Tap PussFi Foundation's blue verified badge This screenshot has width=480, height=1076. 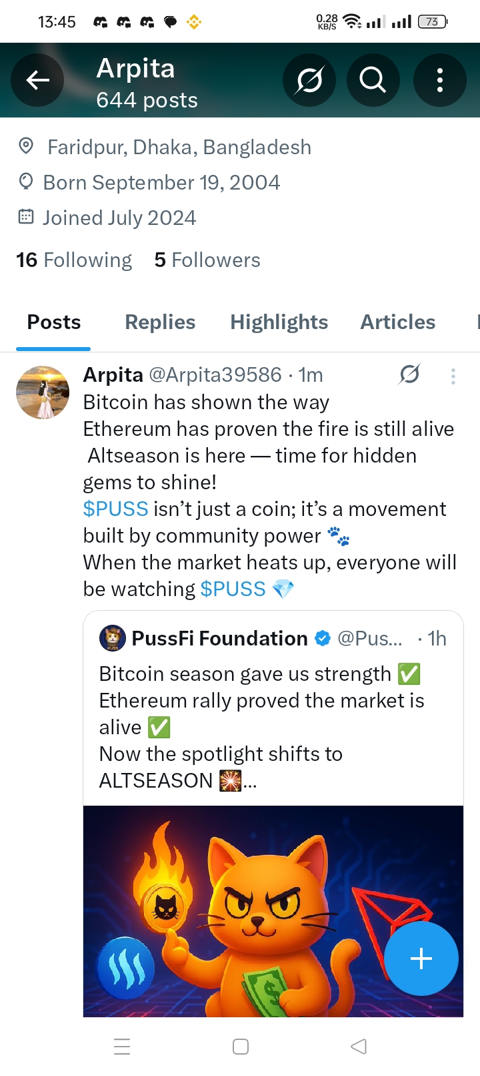pyautogui.click(x=323, y=638)
